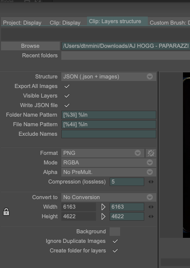Select Clip: Layers structure tab
Image resolution: width=190 pixels, height=268 pixels.
(x=117, y=21)
